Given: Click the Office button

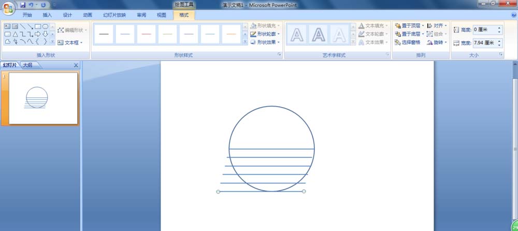Looking at the screenshot, I should coord(8,8).
